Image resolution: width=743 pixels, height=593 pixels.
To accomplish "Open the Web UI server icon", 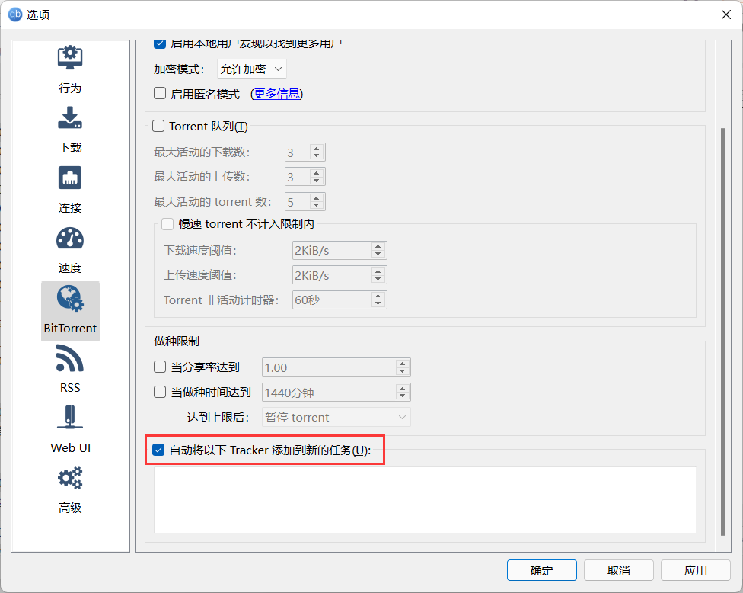I will point(70,418).
